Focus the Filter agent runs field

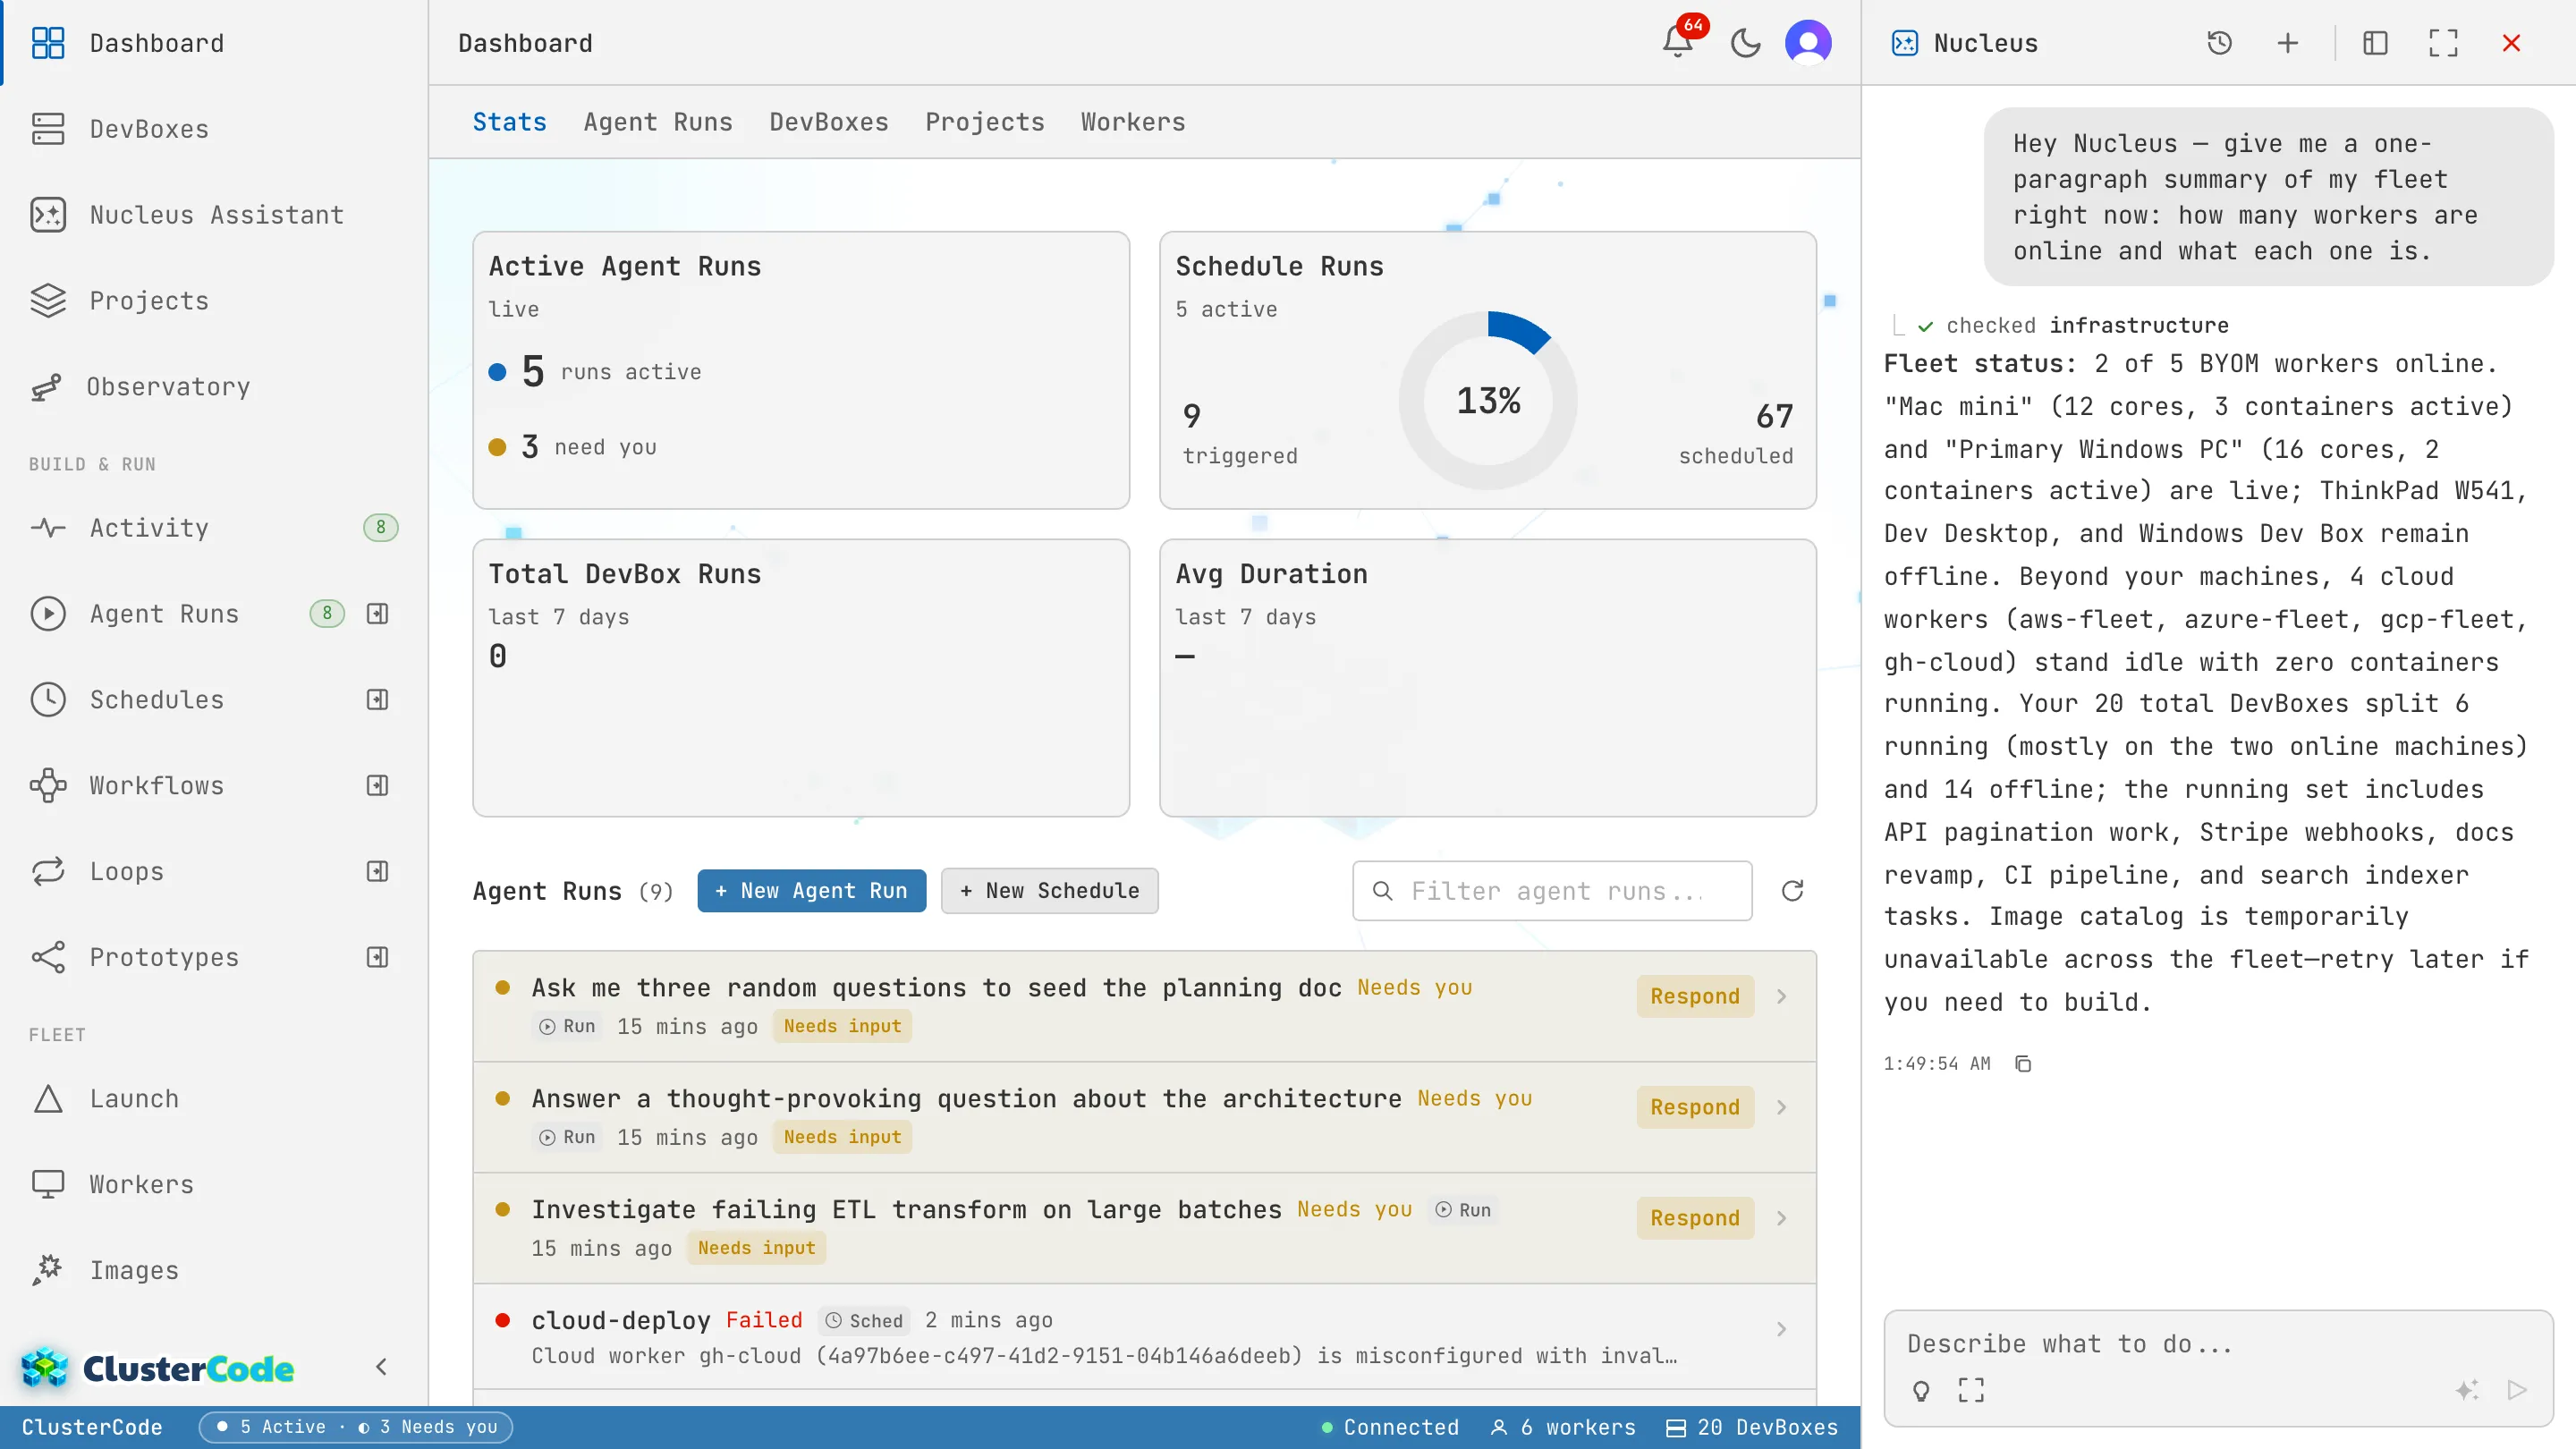(x=1552, y=891)
